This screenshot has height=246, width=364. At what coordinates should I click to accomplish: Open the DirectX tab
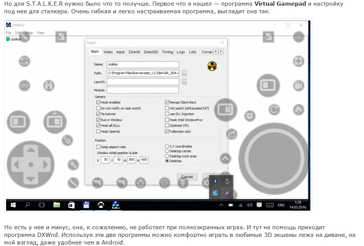click(134, 52)
